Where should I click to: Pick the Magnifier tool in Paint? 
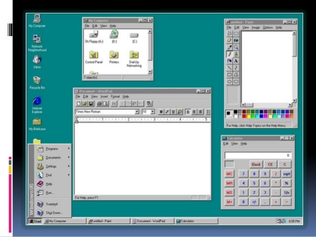[236, 47]
